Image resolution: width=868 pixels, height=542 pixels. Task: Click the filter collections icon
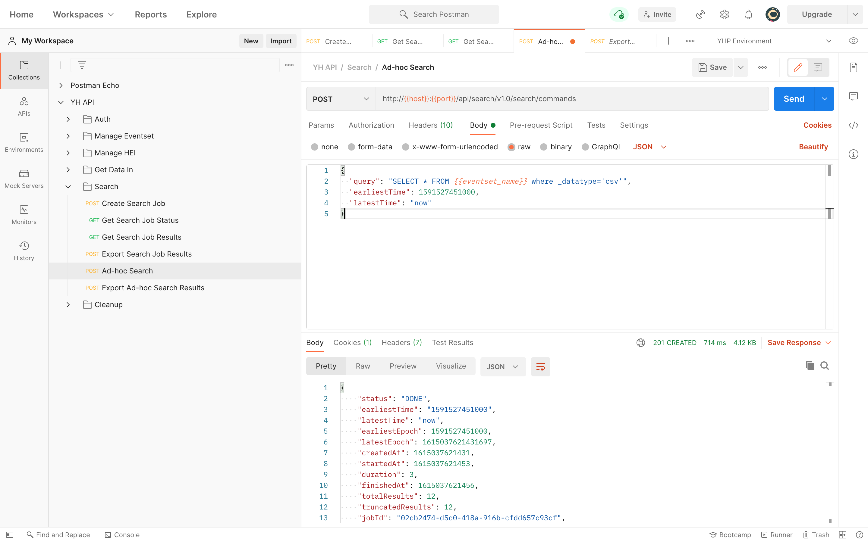pyautogui.click(x=82, y=65)
